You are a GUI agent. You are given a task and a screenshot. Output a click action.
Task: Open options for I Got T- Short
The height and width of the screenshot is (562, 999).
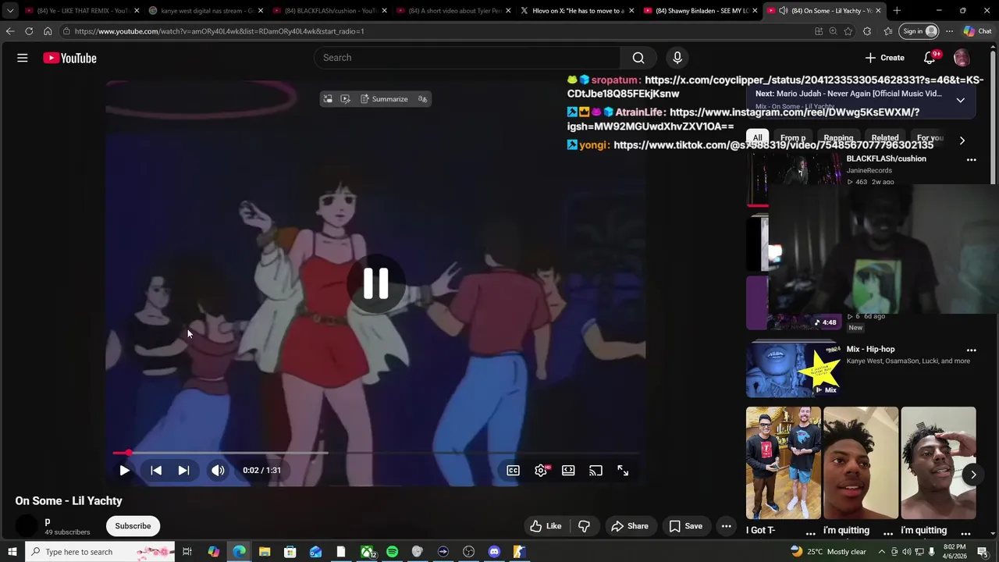pos(810,533)
